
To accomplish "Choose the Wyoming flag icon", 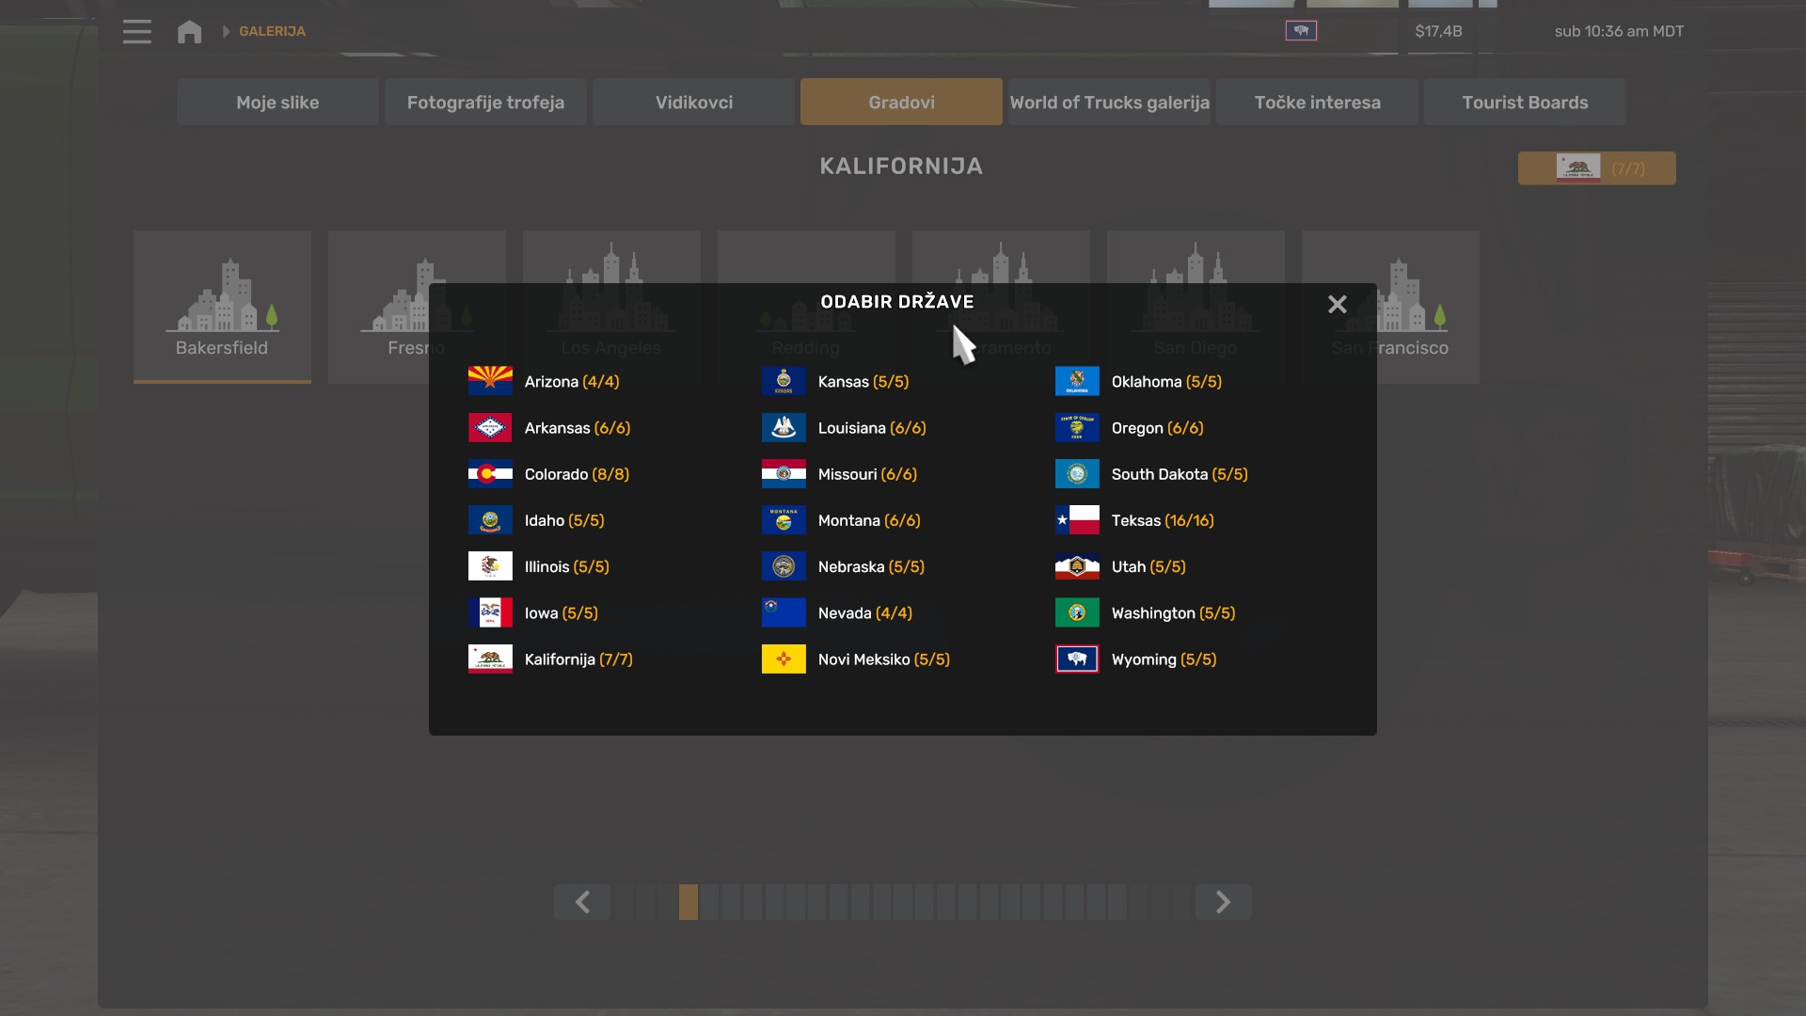I will (x=1077, y=659).
